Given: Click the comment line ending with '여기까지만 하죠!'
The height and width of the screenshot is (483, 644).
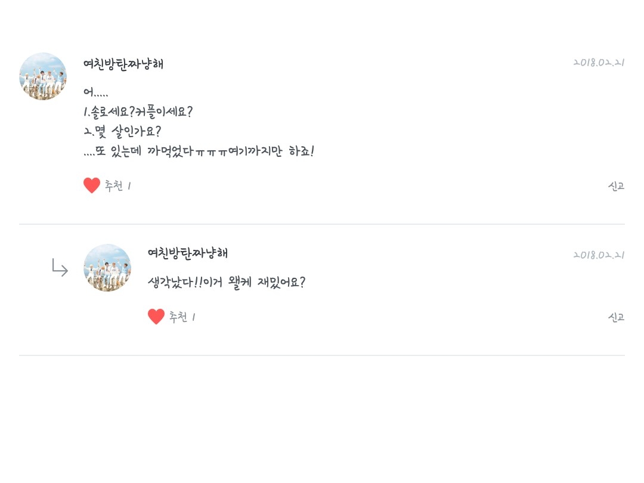Looking at the screenshot, I should 199,151.
